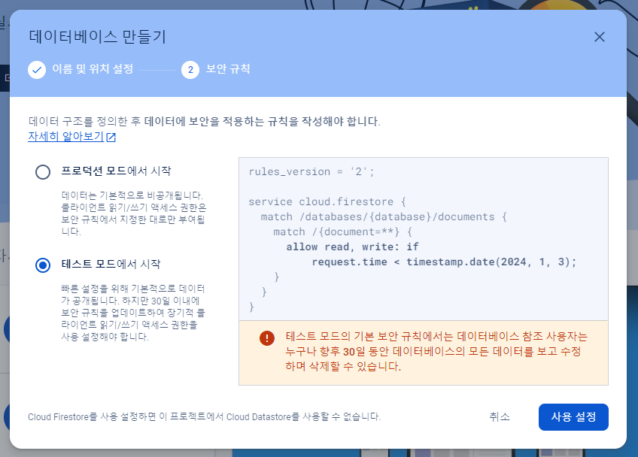Viewport: 638px width, 457px height.
Task: Click the request.time < timestamp.date line
Action: (x=444, y=262)
